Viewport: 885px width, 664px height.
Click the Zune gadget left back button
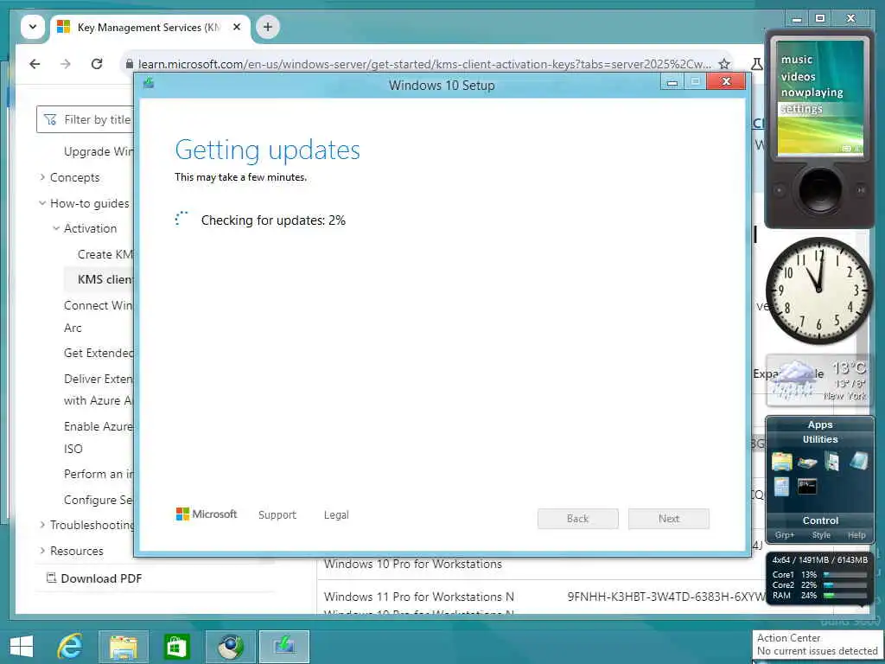(779, 189)
